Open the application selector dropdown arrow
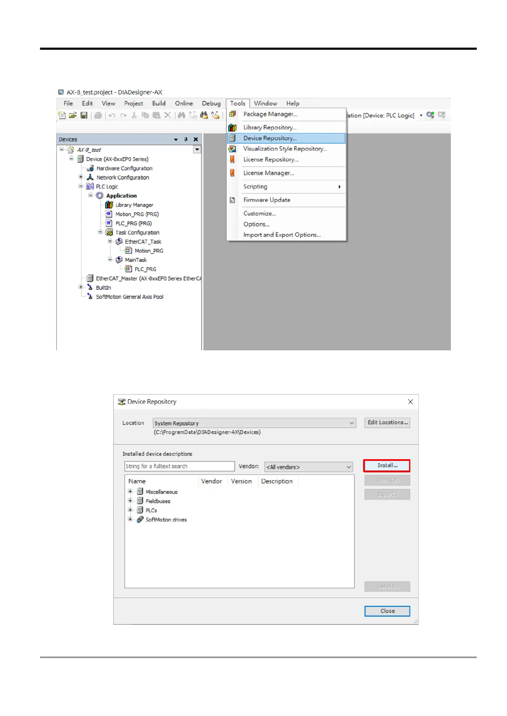Viewport: 507px width, 716px height. 421,115
